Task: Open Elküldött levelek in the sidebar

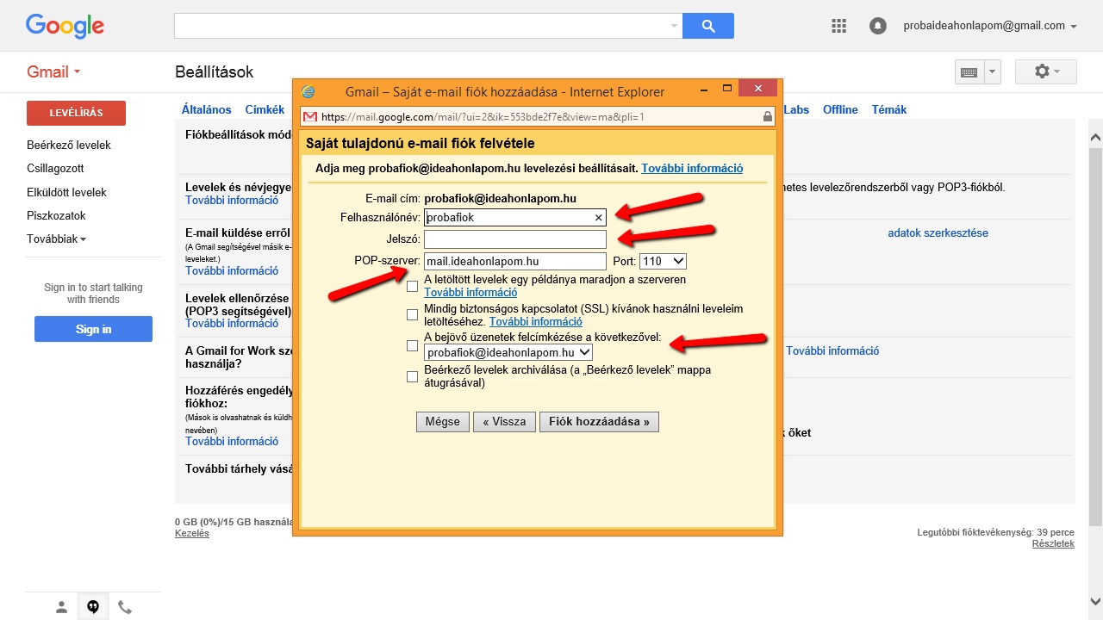Action: pos(66,192)
